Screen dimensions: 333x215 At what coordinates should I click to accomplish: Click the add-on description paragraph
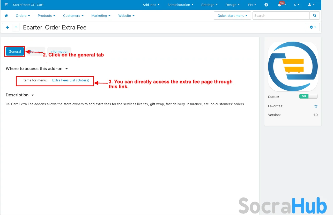[x=125, y=104]
